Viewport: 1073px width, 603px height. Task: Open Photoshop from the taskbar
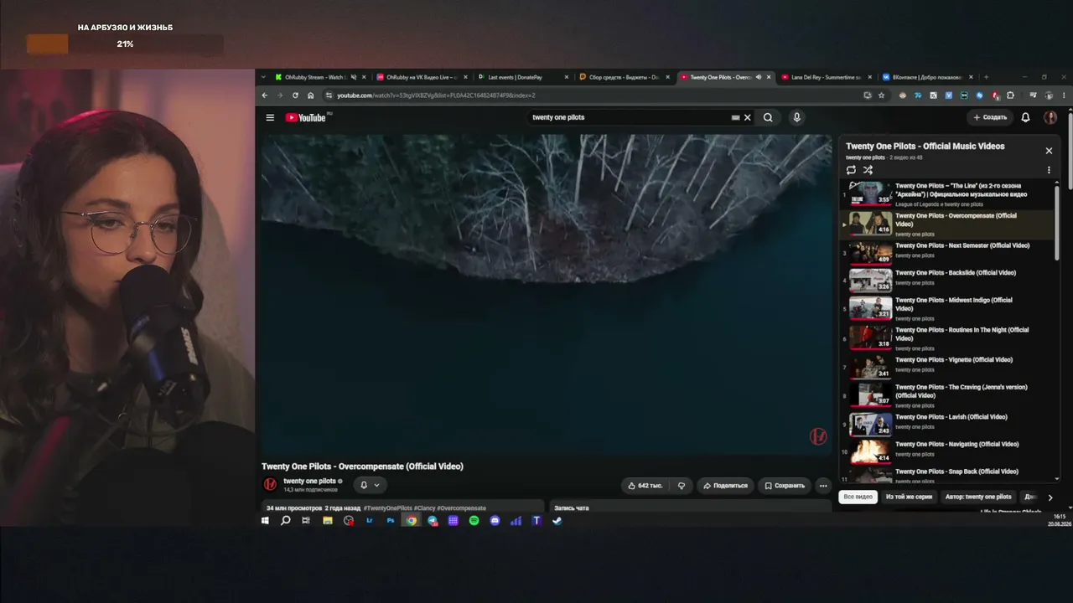point(390,521)
